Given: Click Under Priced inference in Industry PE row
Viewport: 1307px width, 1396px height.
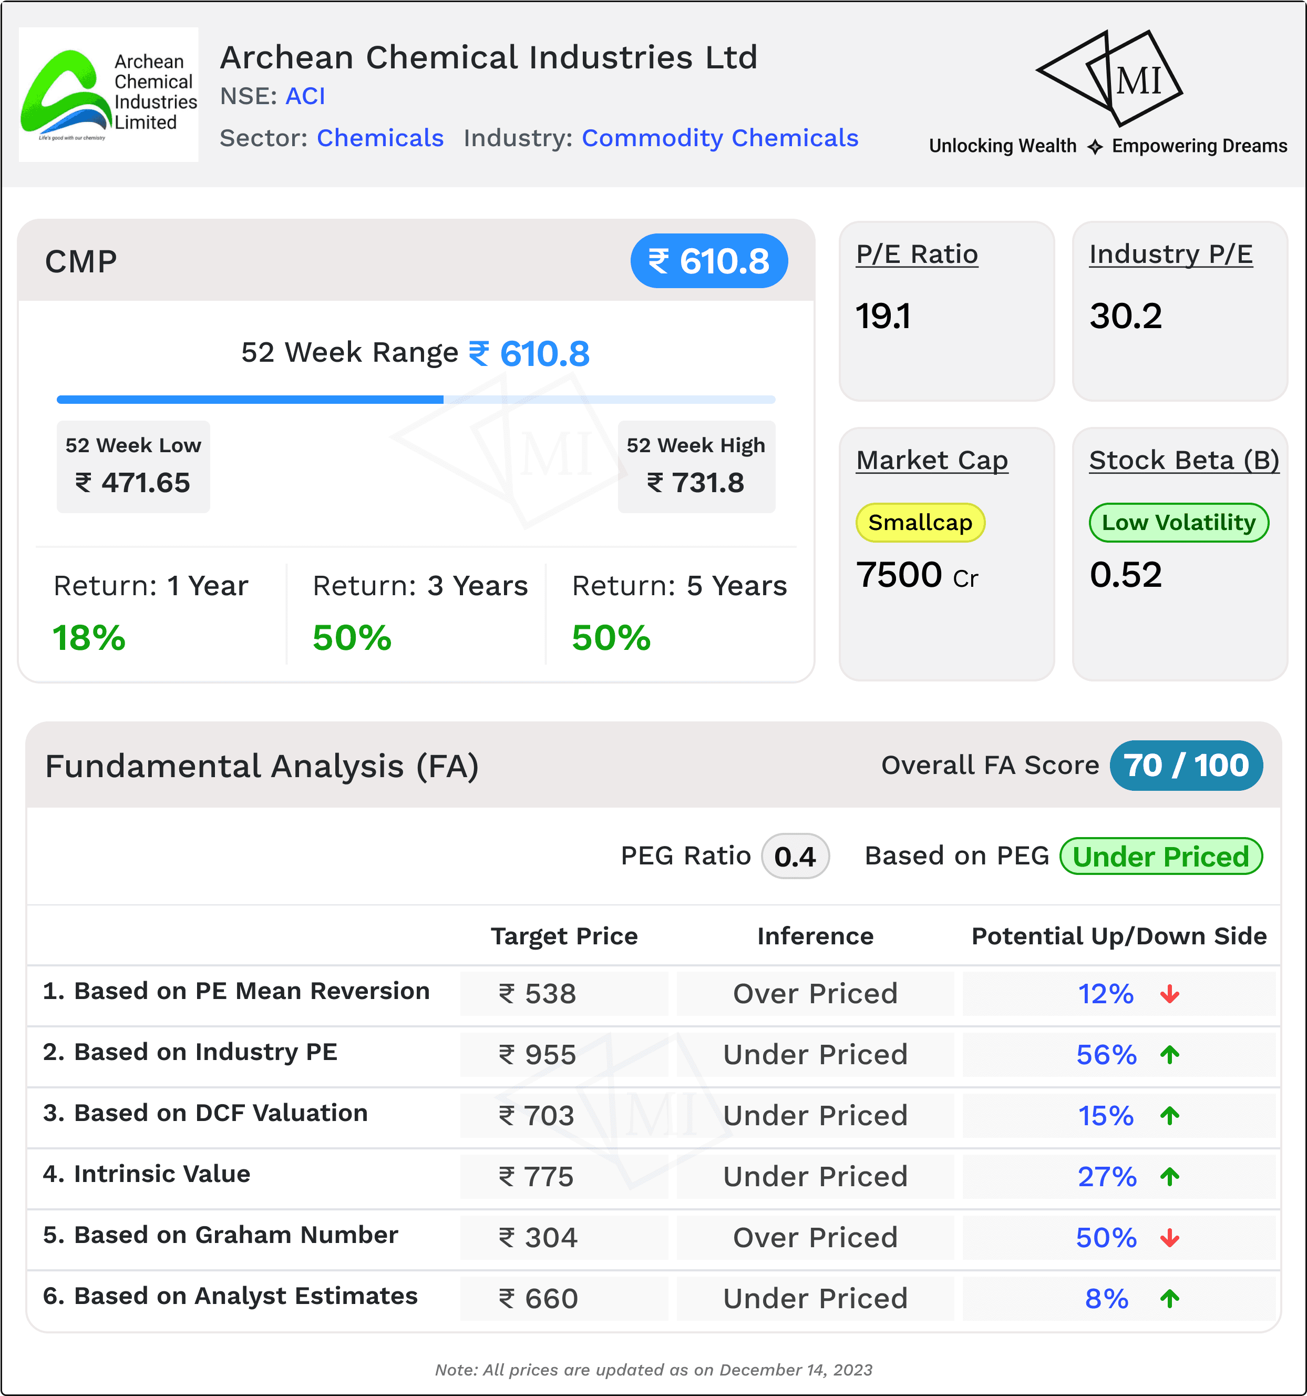Looking at the screenshot, I should pos(816,1055).
